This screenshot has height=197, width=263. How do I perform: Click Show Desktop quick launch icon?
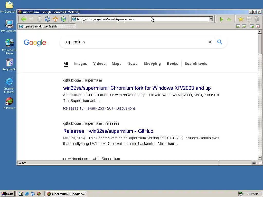[x=21, y=194]
